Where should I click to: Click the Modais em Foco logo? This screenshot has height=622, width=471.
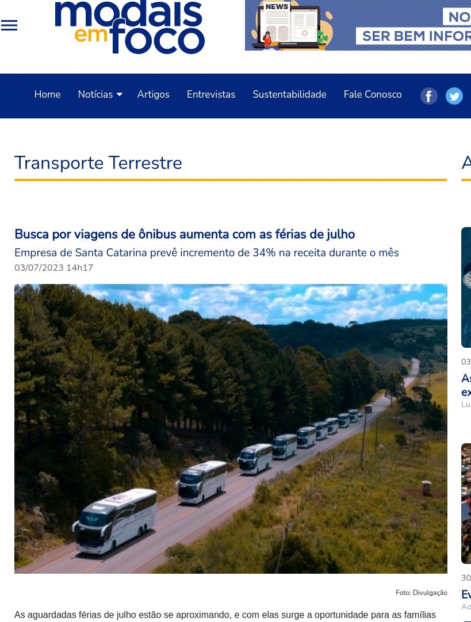(x=129, y=27)
